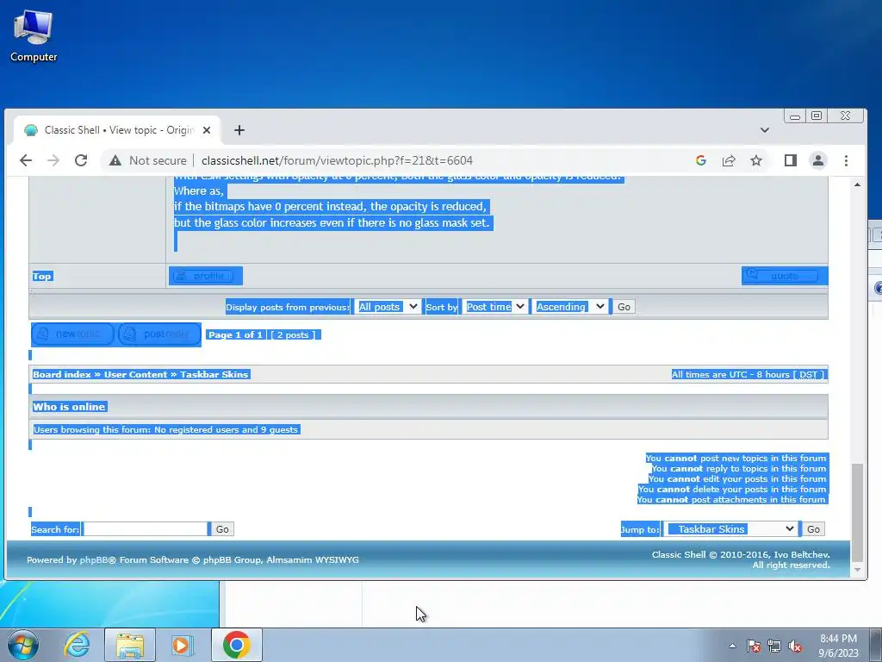Image resolution: width=882 pixels, height=662 pixels.
Task: Click the Search for text field
Action: click(146, 529)
